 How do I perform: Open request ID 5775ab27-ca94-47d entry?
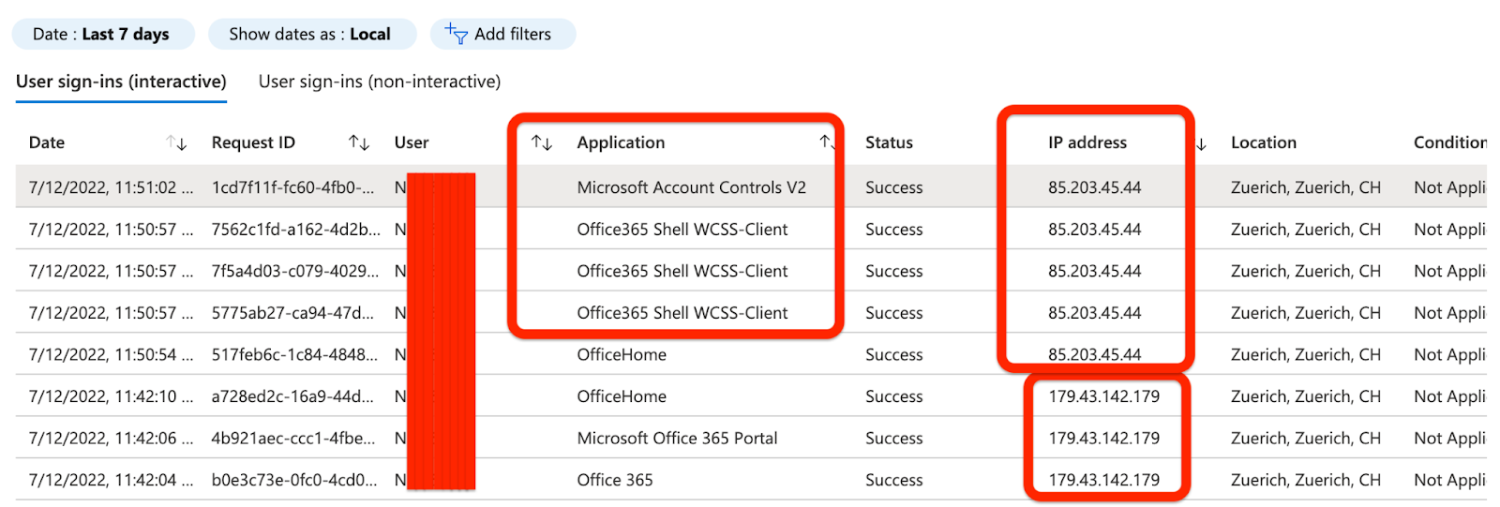coord(292,313)
